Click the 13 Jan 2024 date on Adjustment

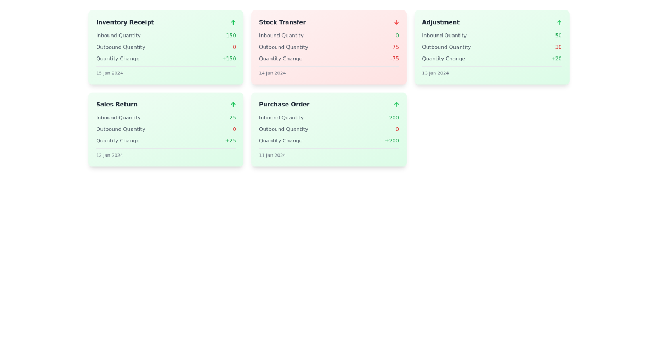(435, 73)
